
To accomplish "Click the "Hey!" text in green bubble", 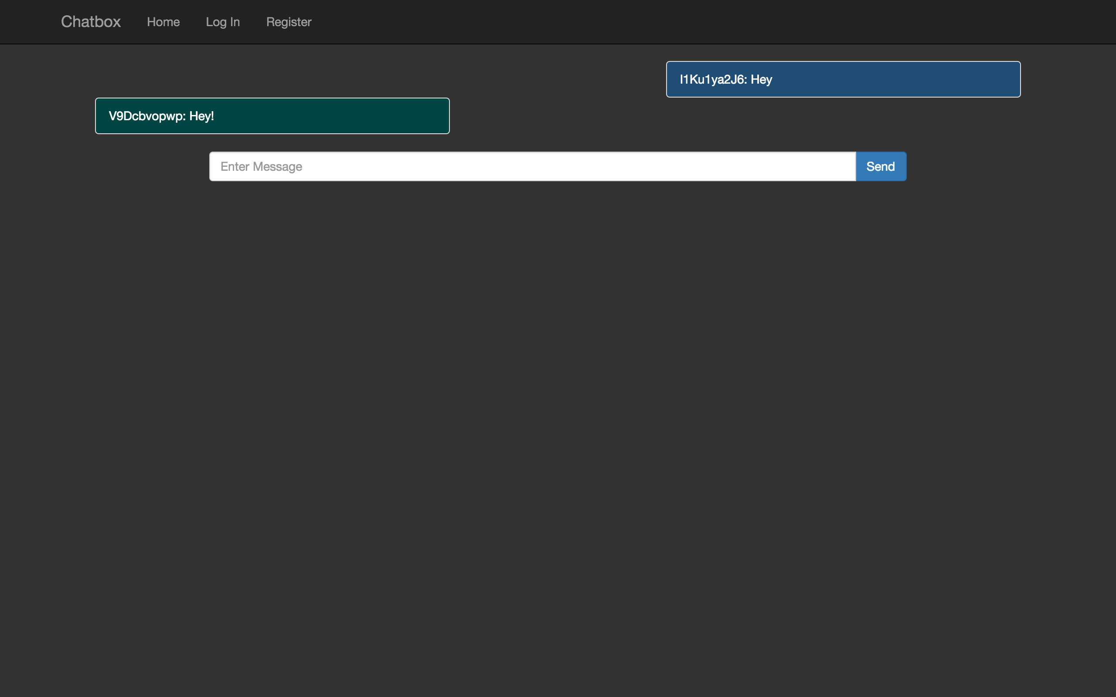I will point(201,116).
